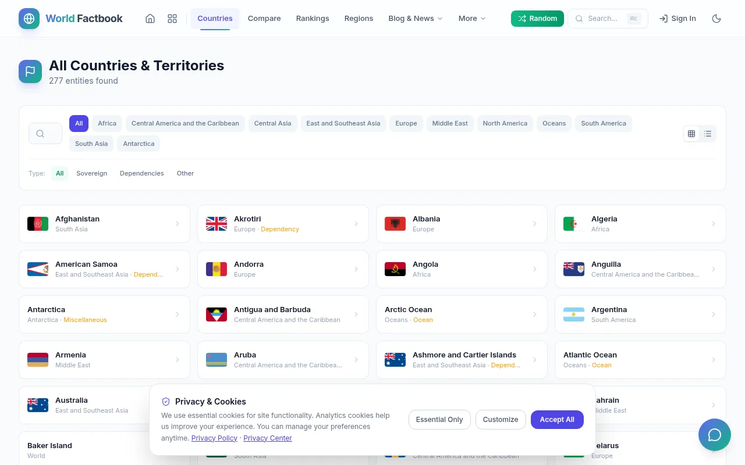Filter by Middle East region
Screen dimensions: 745x465
pos(450,123)
